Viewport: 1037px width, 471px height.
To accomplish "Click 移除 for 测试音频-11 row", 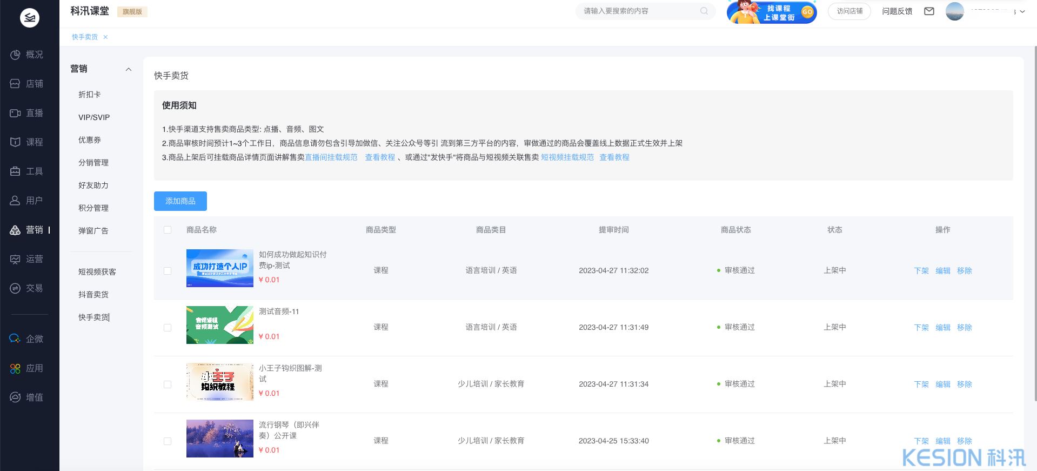I will click(965, 328).
